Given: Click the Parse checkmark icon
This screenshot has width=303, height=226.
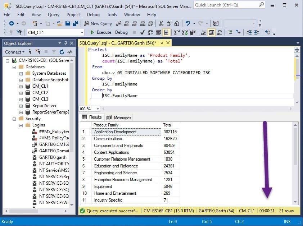Looking at the screenshot, I should 143,32.
